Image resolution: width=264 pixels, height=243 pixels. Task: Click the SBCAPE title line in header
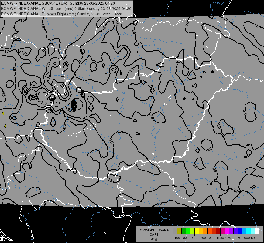click(58, 3)
